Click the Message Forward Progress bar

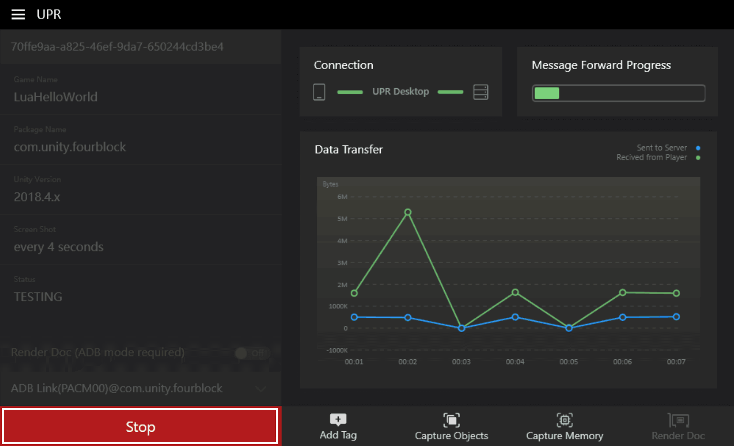(619, 93)
